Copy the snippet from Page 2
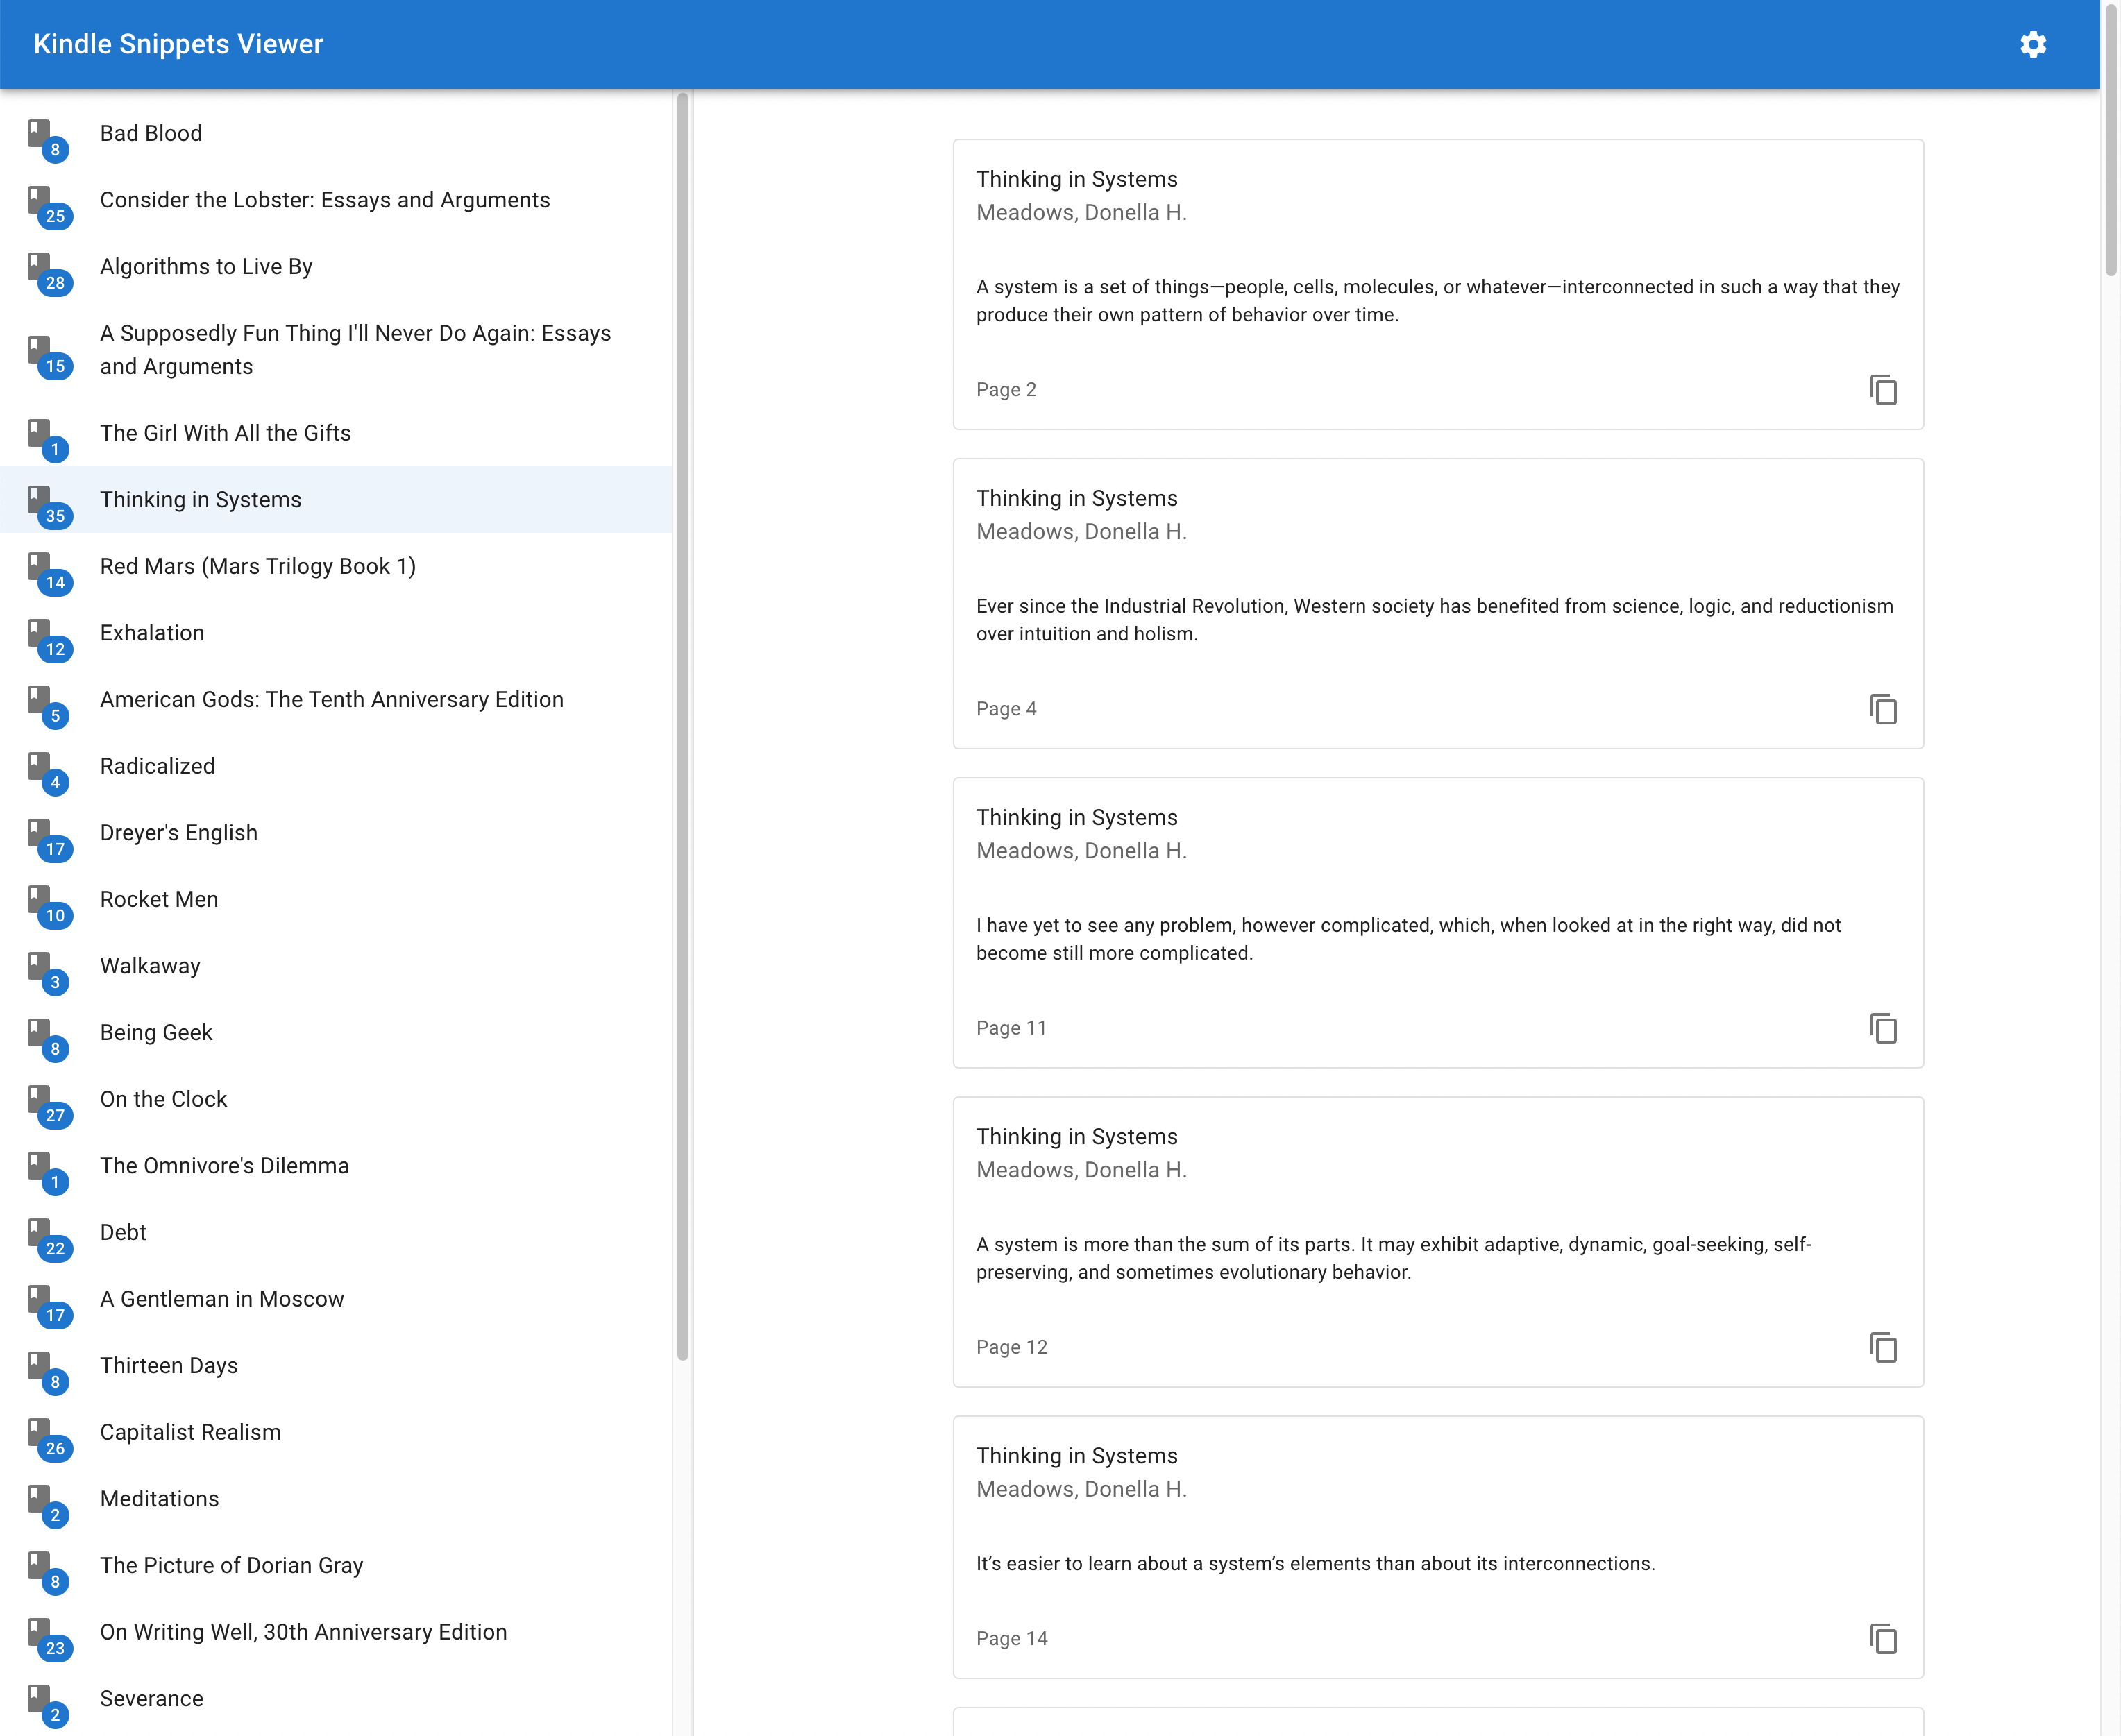The width and height of the screenshot is (2121, 1736). [1883, 390]
